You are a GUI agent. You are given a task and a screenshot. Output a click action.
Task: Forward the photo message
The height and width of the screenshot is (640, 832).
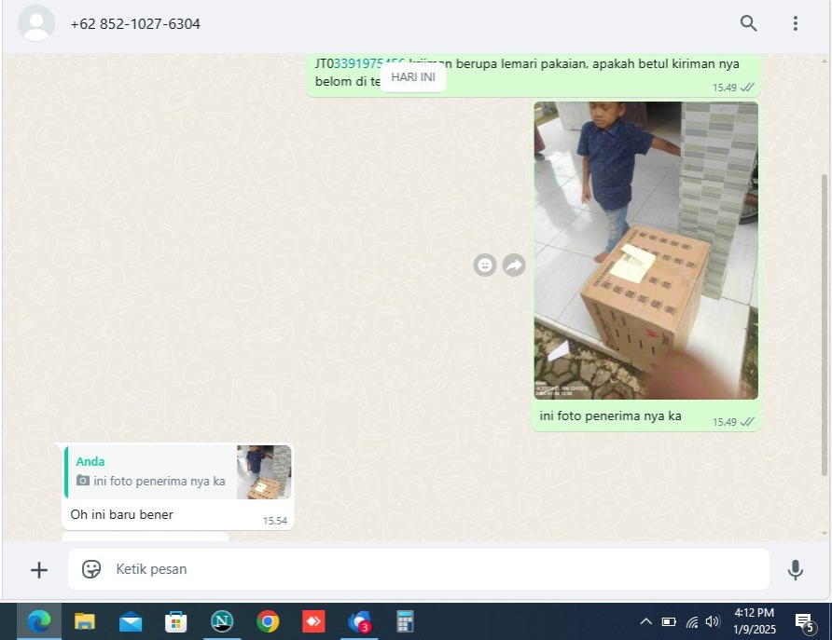[514, 265]
